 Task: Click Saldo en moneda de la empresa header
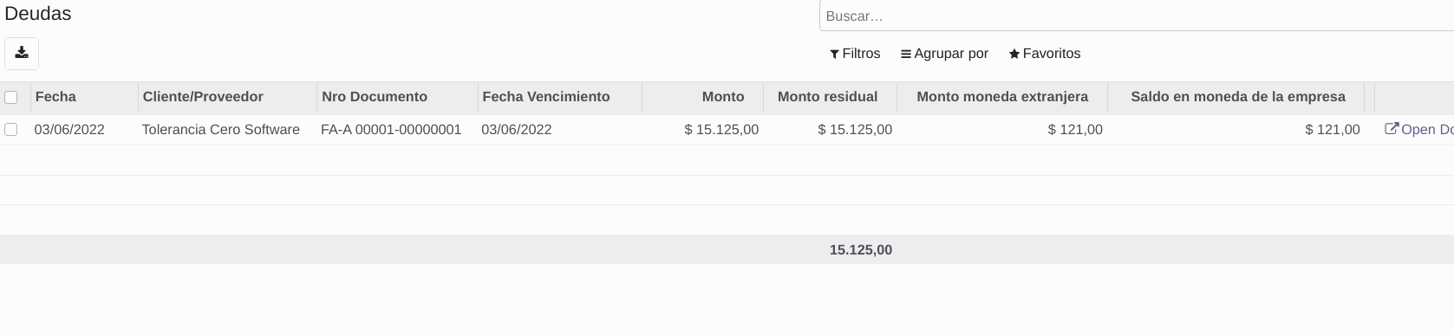tap(1237, 97)
